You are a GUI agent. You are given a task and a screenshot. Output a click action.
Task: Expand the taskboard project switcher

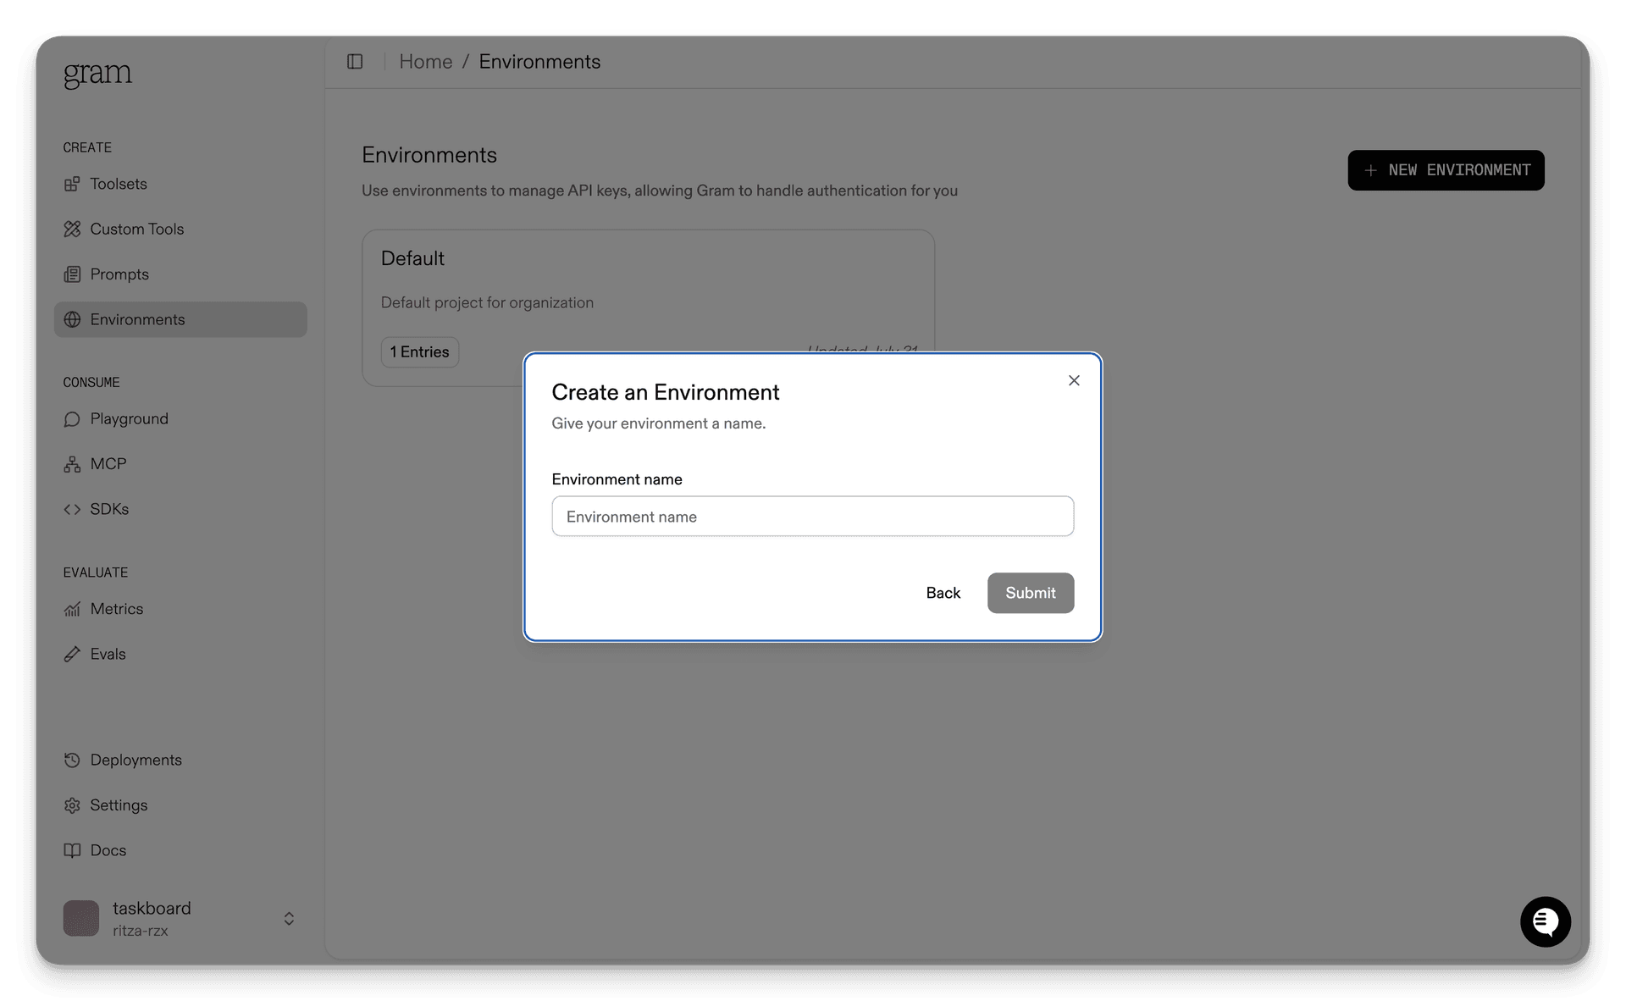click(x=288, y=918)
